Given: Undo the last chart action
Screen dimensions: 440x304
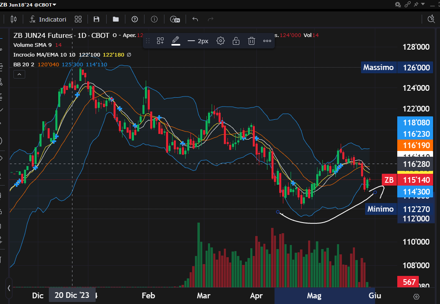Looking at the screenshot, I should pos(195,19).
